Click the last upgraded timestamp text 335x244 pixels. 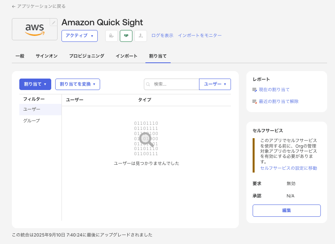point(82,235)
